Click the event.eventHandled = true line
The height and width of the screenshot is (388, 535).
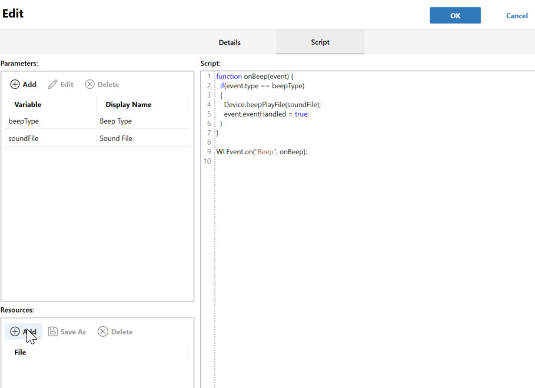click(266, 114)
